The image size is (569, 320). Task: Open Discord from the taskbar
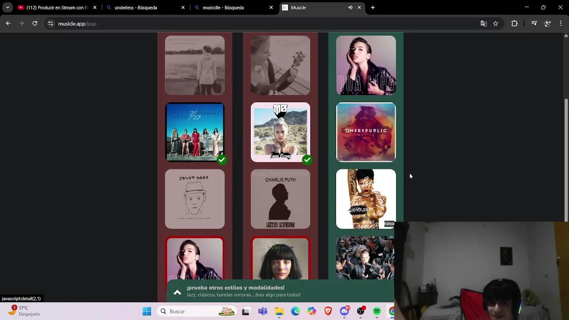pos(345,312)
